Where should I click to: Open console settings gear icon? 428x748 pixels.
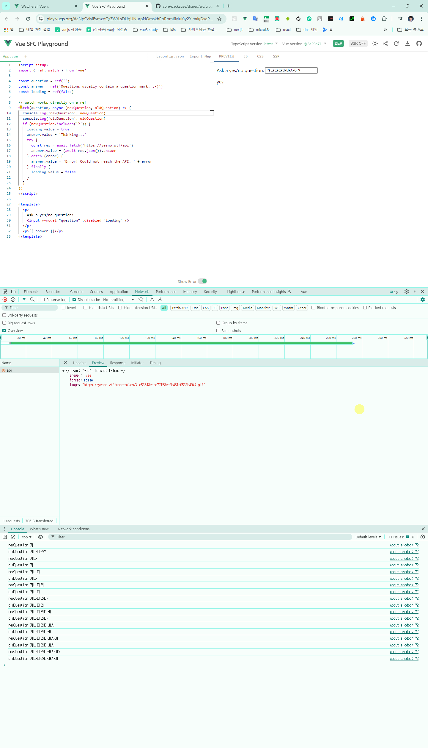[x=423, y=537]
